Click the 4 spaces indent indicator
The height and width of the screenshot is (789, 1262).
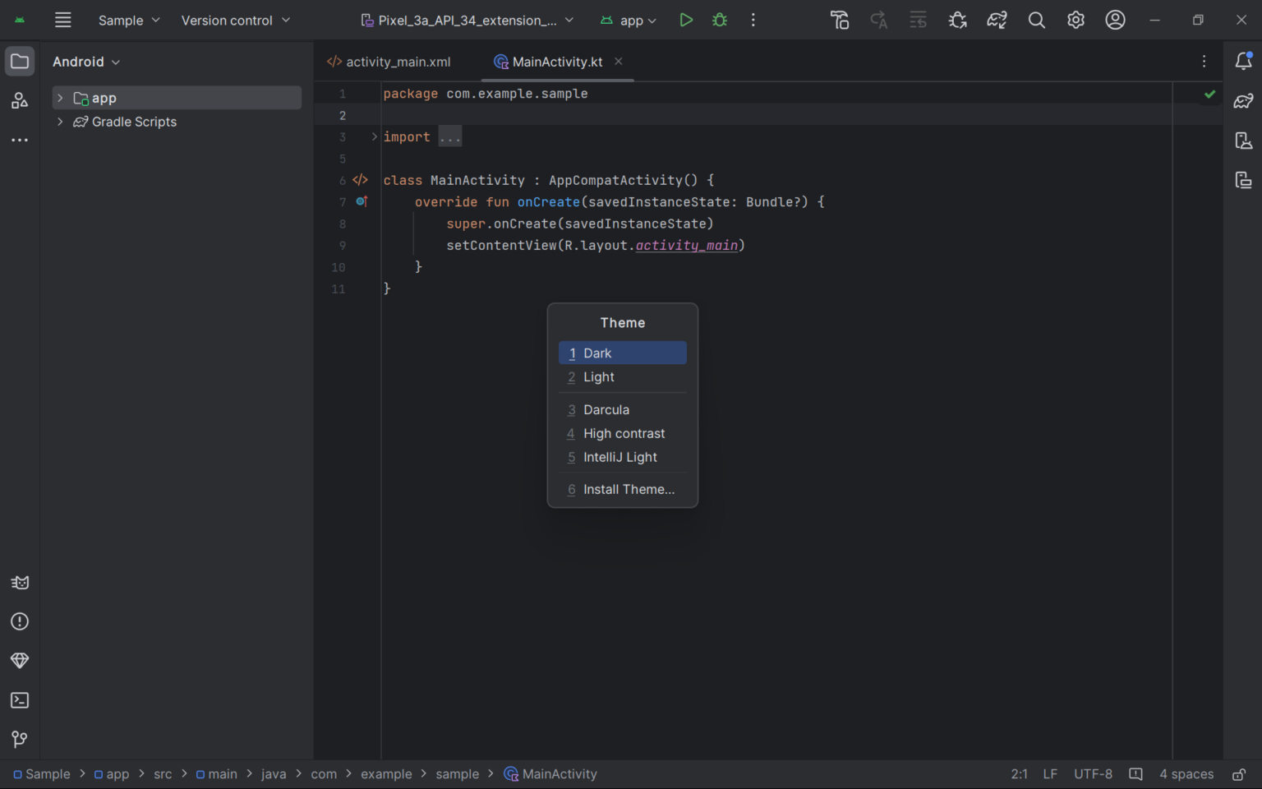point(1186,773)
